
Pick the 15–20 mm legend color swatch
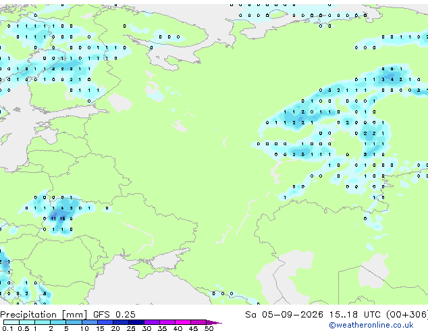pos(105,322)
